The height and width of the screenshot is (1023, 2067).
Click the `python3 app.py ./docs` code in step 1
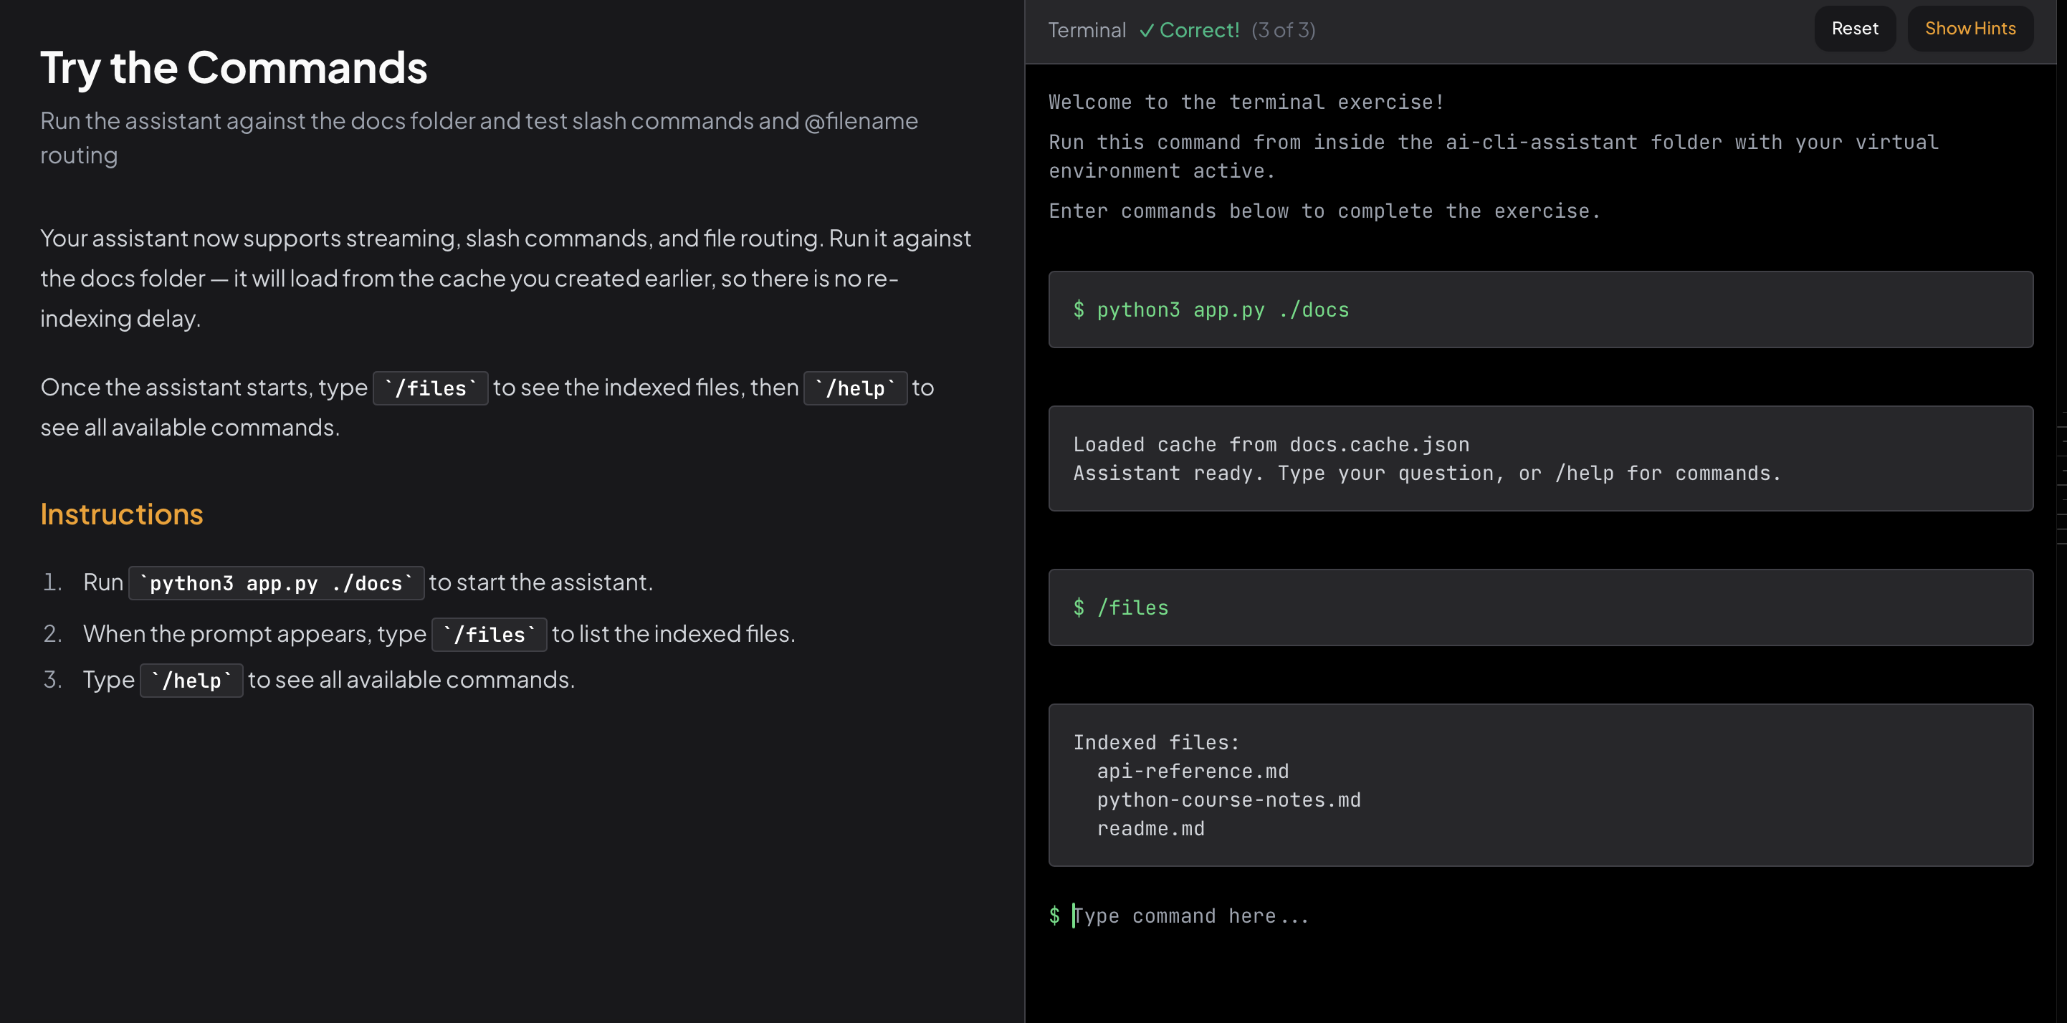coord(276,583)
